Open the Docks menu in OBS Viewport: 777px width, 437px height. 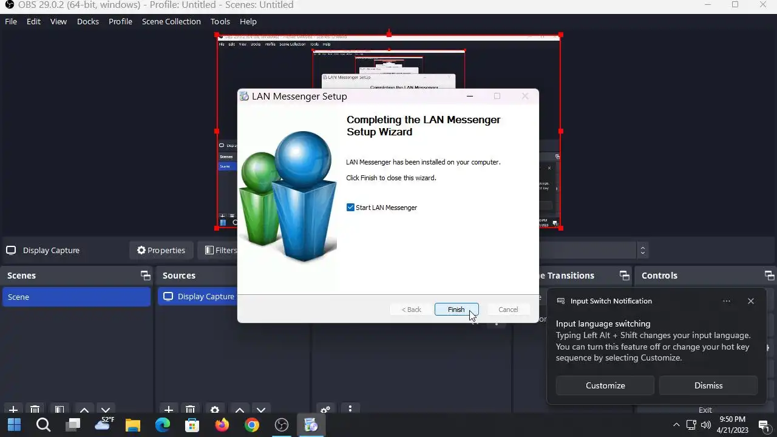87,21
